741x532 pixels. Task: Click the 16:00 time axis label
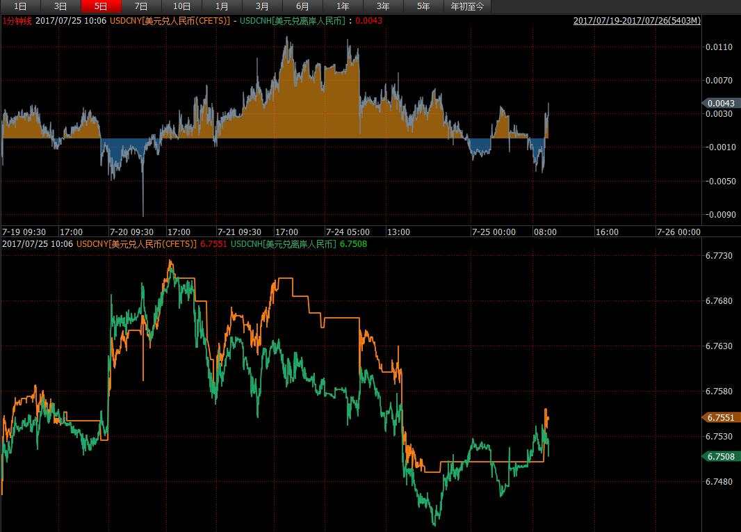click(x=607, y=232)
